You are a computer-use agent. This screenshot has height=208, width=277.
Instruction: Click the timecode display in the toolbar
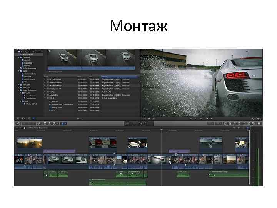point(139,124)
